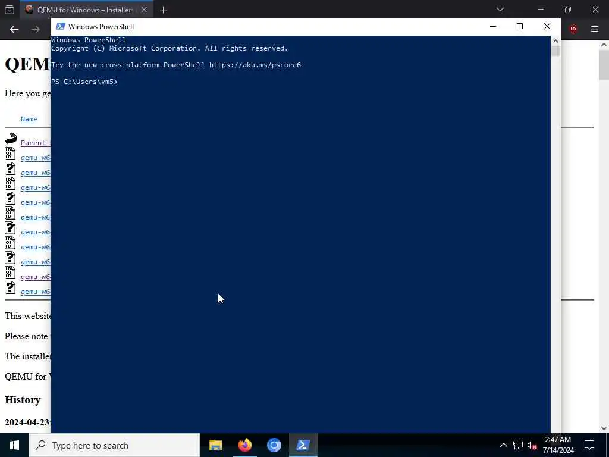Click the History heading on the webpage
Viewport: 609px width, 457px height.
pos(23,400)
